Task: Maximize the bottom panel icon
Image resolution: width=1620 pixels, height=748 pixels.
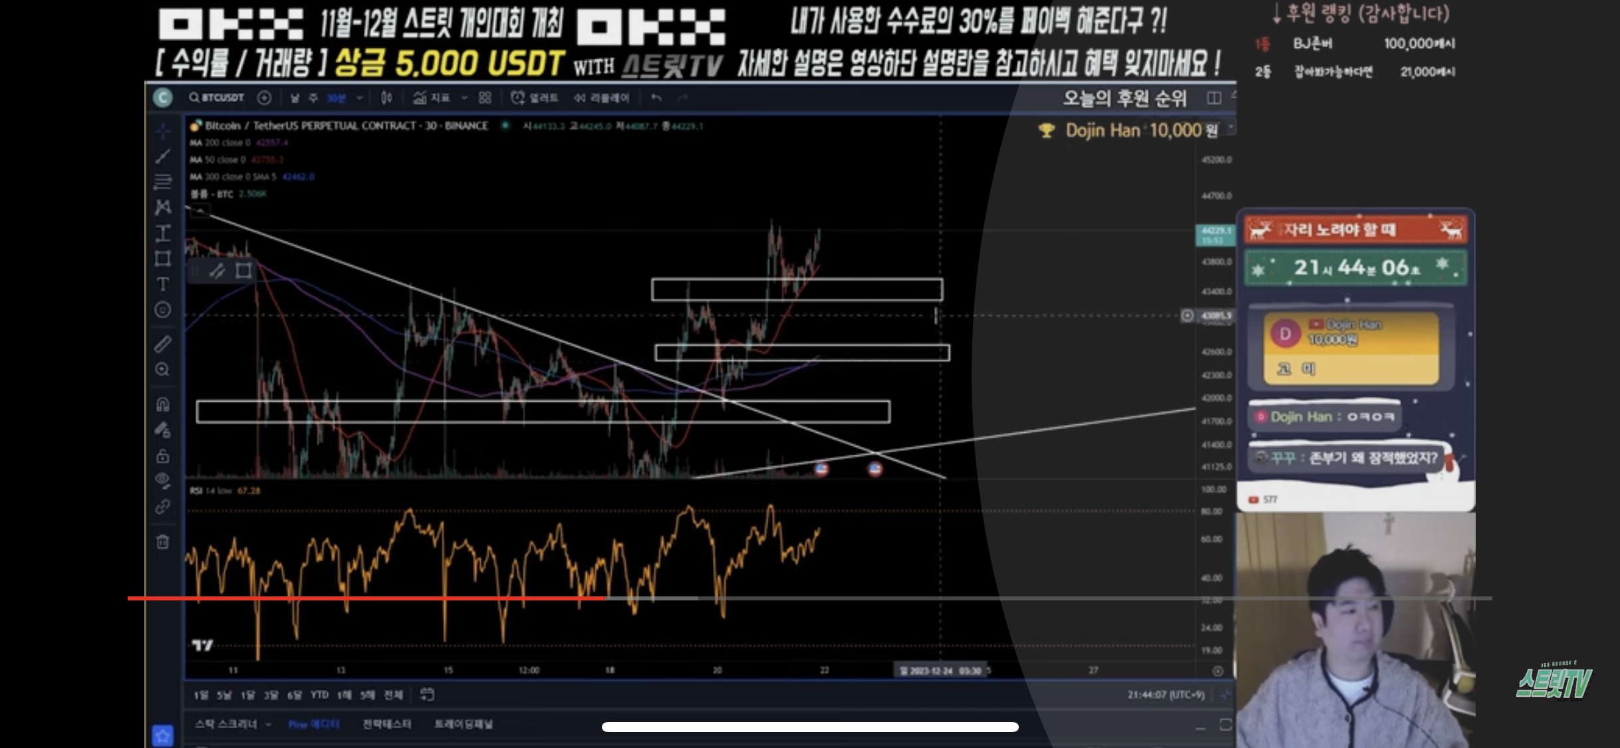Action: tap(1225, 725)
